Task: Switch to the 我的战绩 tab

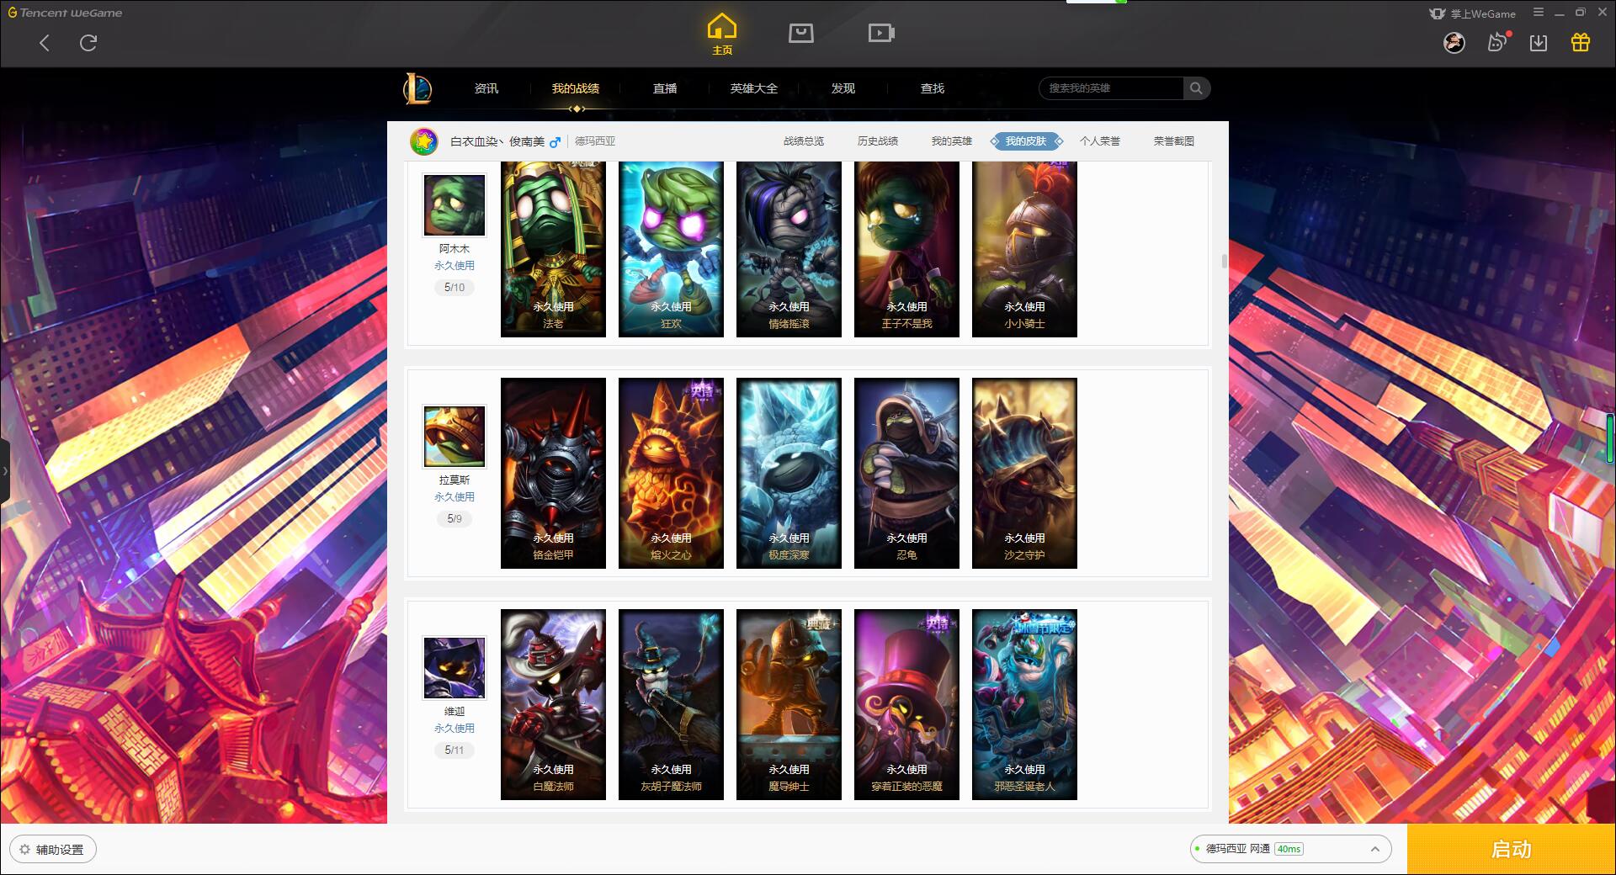Action: click(x=576, y=88)
